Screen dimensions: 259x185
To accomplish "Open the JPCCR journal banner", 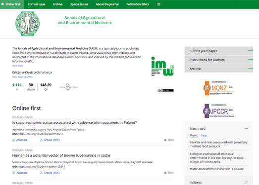I will [x=218, y=111].
